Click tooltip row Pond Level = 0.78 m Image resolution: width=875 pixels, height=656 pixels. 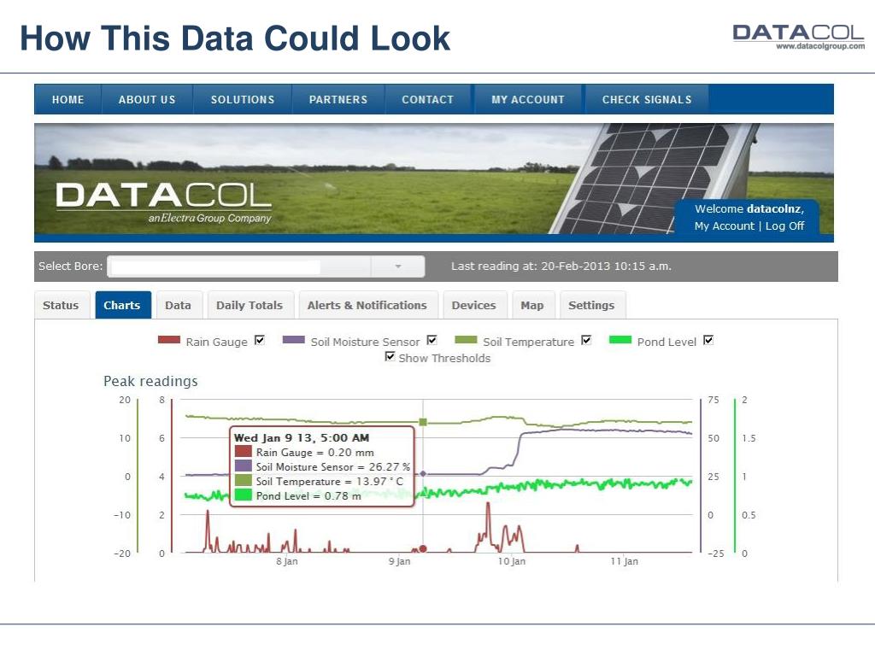point(298,496)
